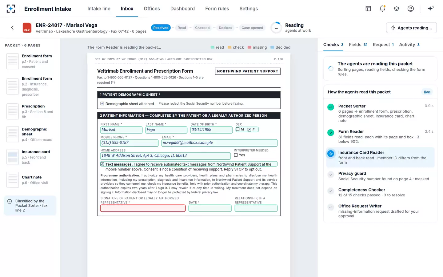This screenshot has height=277, width=443.
Task: Click the Insurance Card Reader lightning icon
Action: coord(331,154)
